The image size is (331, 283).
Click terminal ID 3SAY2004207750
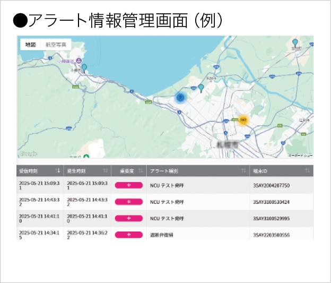(271, 185)
